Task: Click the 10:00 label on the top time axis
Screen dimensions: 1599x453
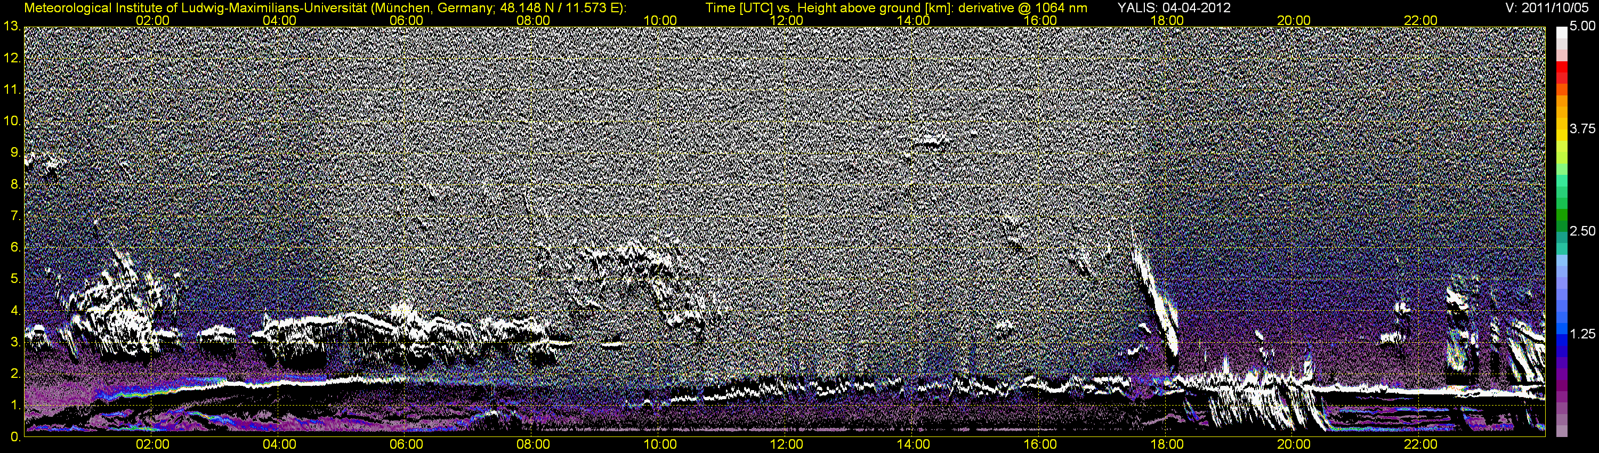Action: [660, 20]
